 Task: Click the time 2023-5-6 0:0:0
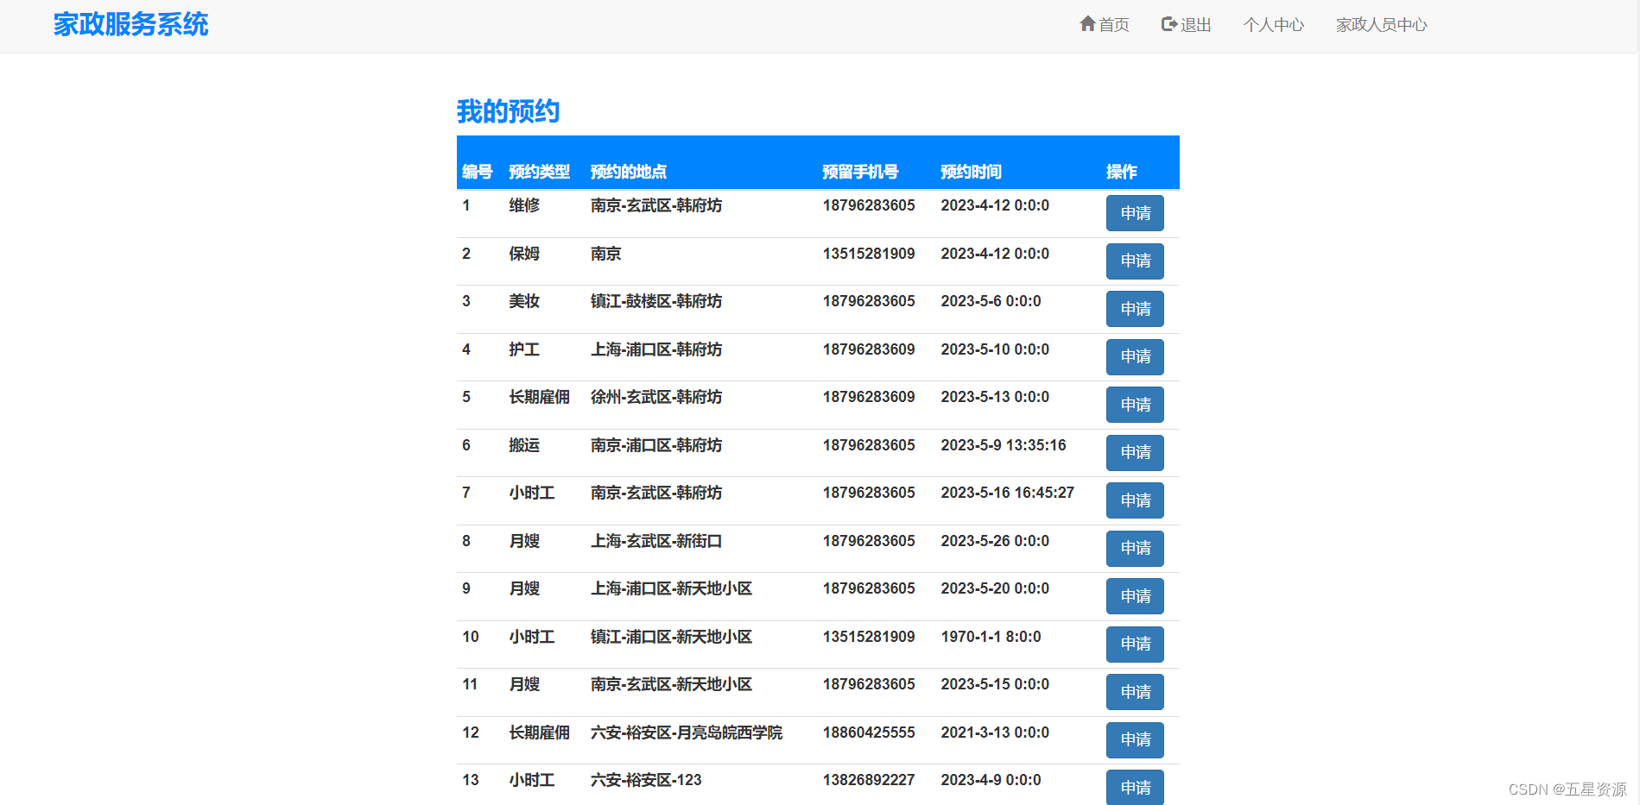coord(991,301)
